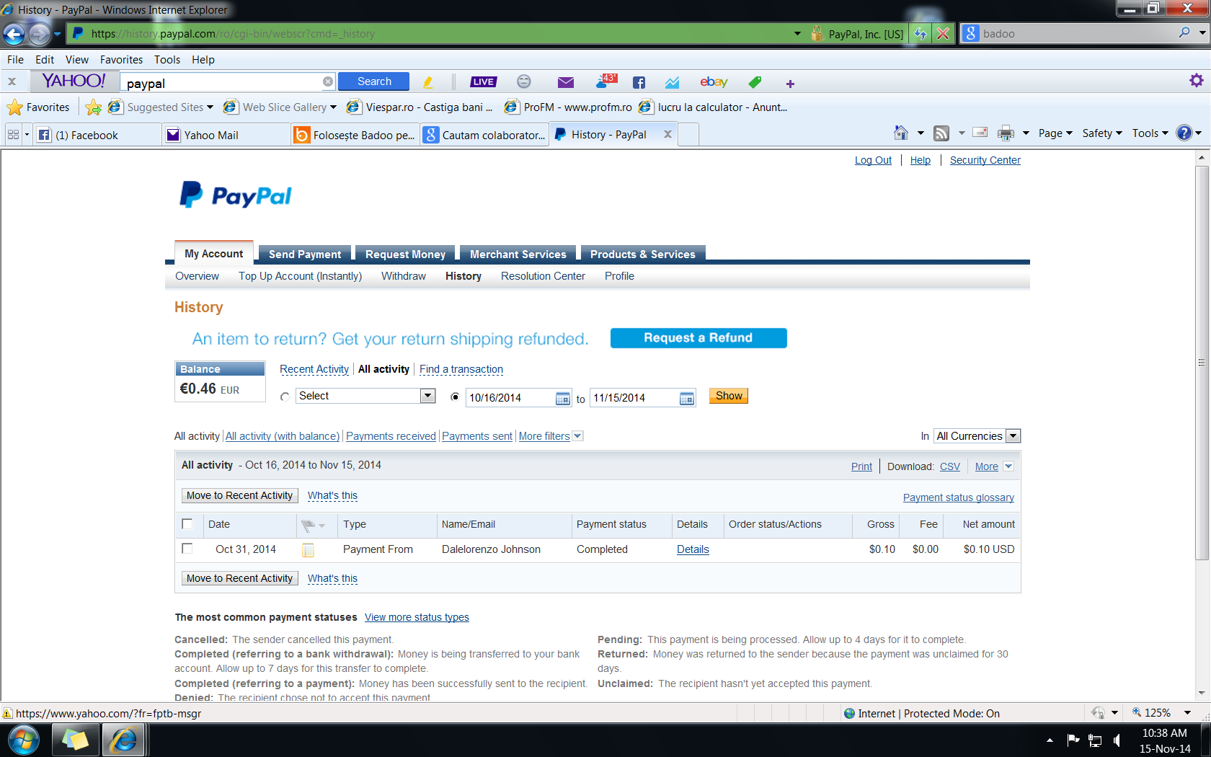Open the start date calendar picker icon

click(562, 399)
